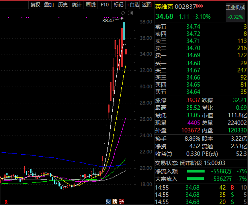Open the 统计 statistics menu
The height and width of the screenshot is (205, 248).
coord(76,5)
